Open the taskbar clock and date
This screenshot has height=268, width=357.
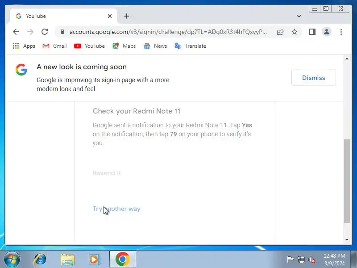click(x=334, y=260)
